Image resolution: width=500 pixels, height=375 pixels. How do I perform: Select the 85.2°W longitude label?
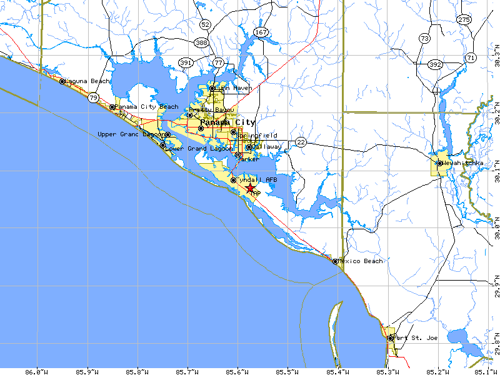(438, 371)
